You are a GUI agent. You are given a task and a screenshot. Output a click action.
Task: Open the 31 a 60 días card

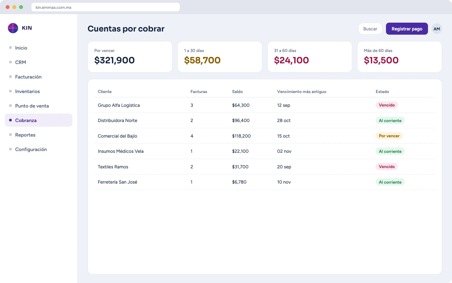(x=310, y=57)
